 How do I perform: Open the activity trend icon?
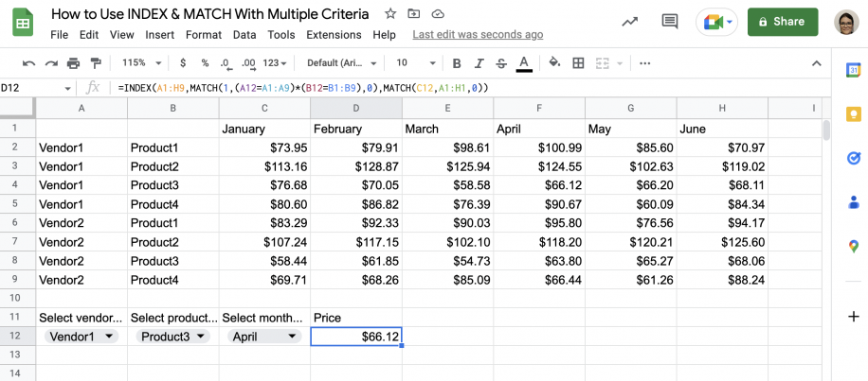629,22
